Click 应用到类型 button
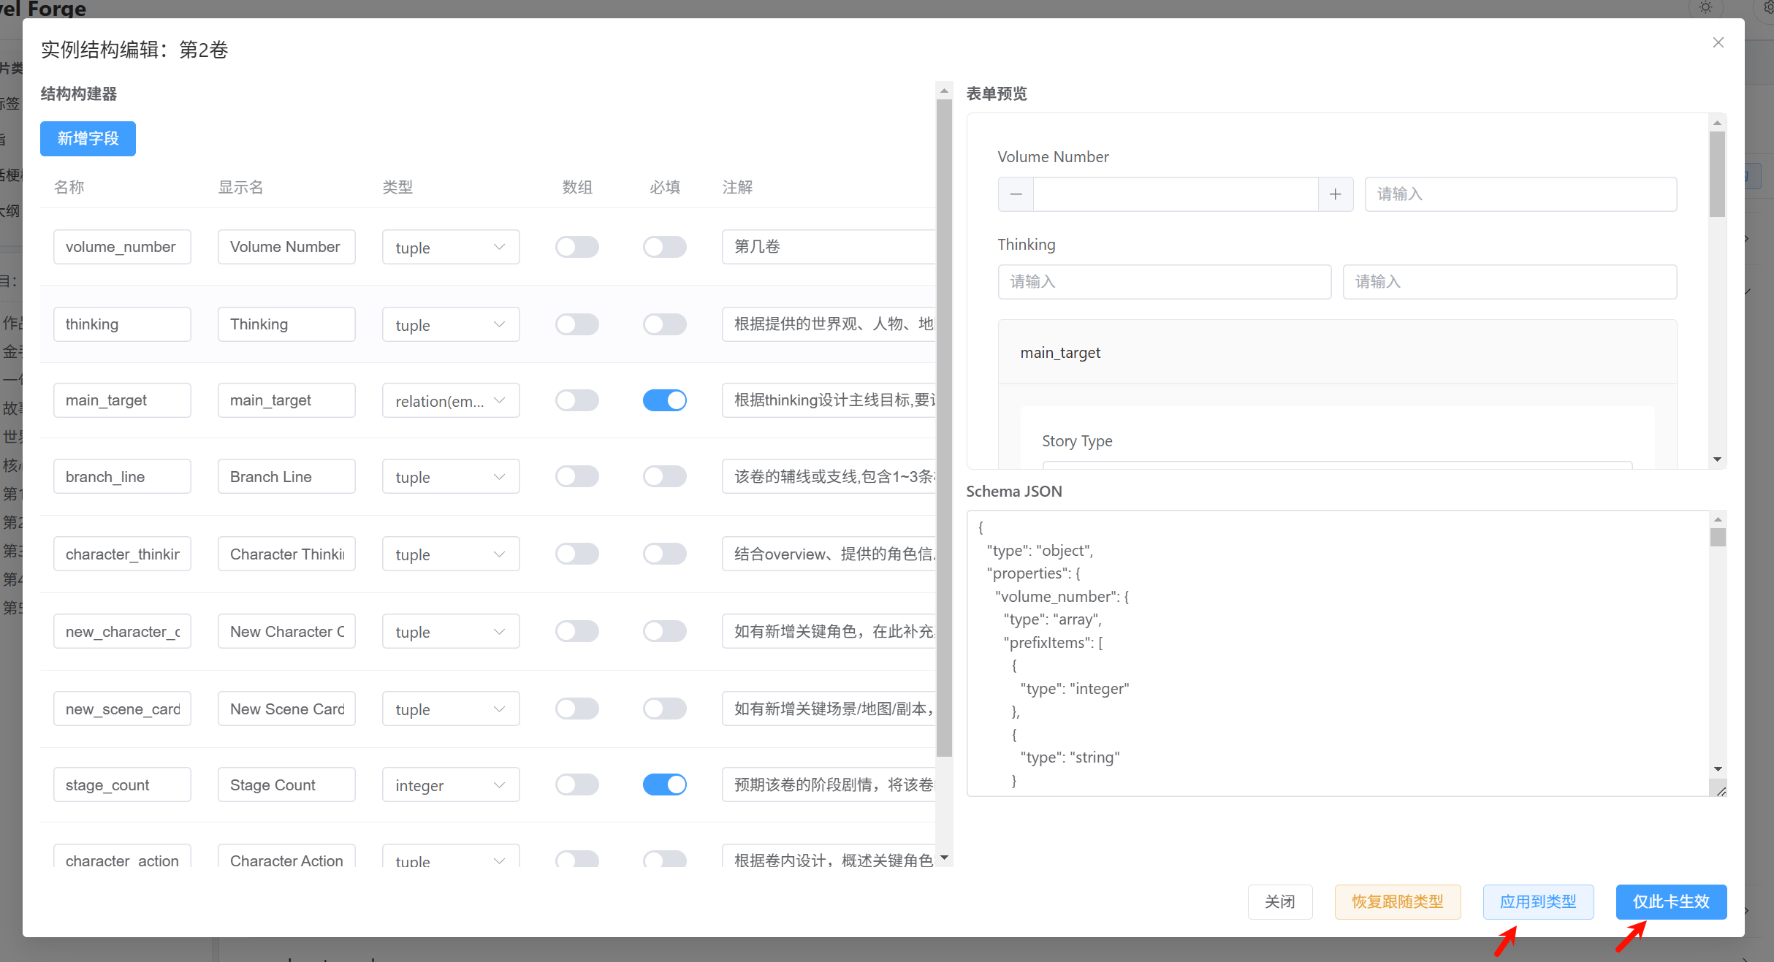 1538,902
